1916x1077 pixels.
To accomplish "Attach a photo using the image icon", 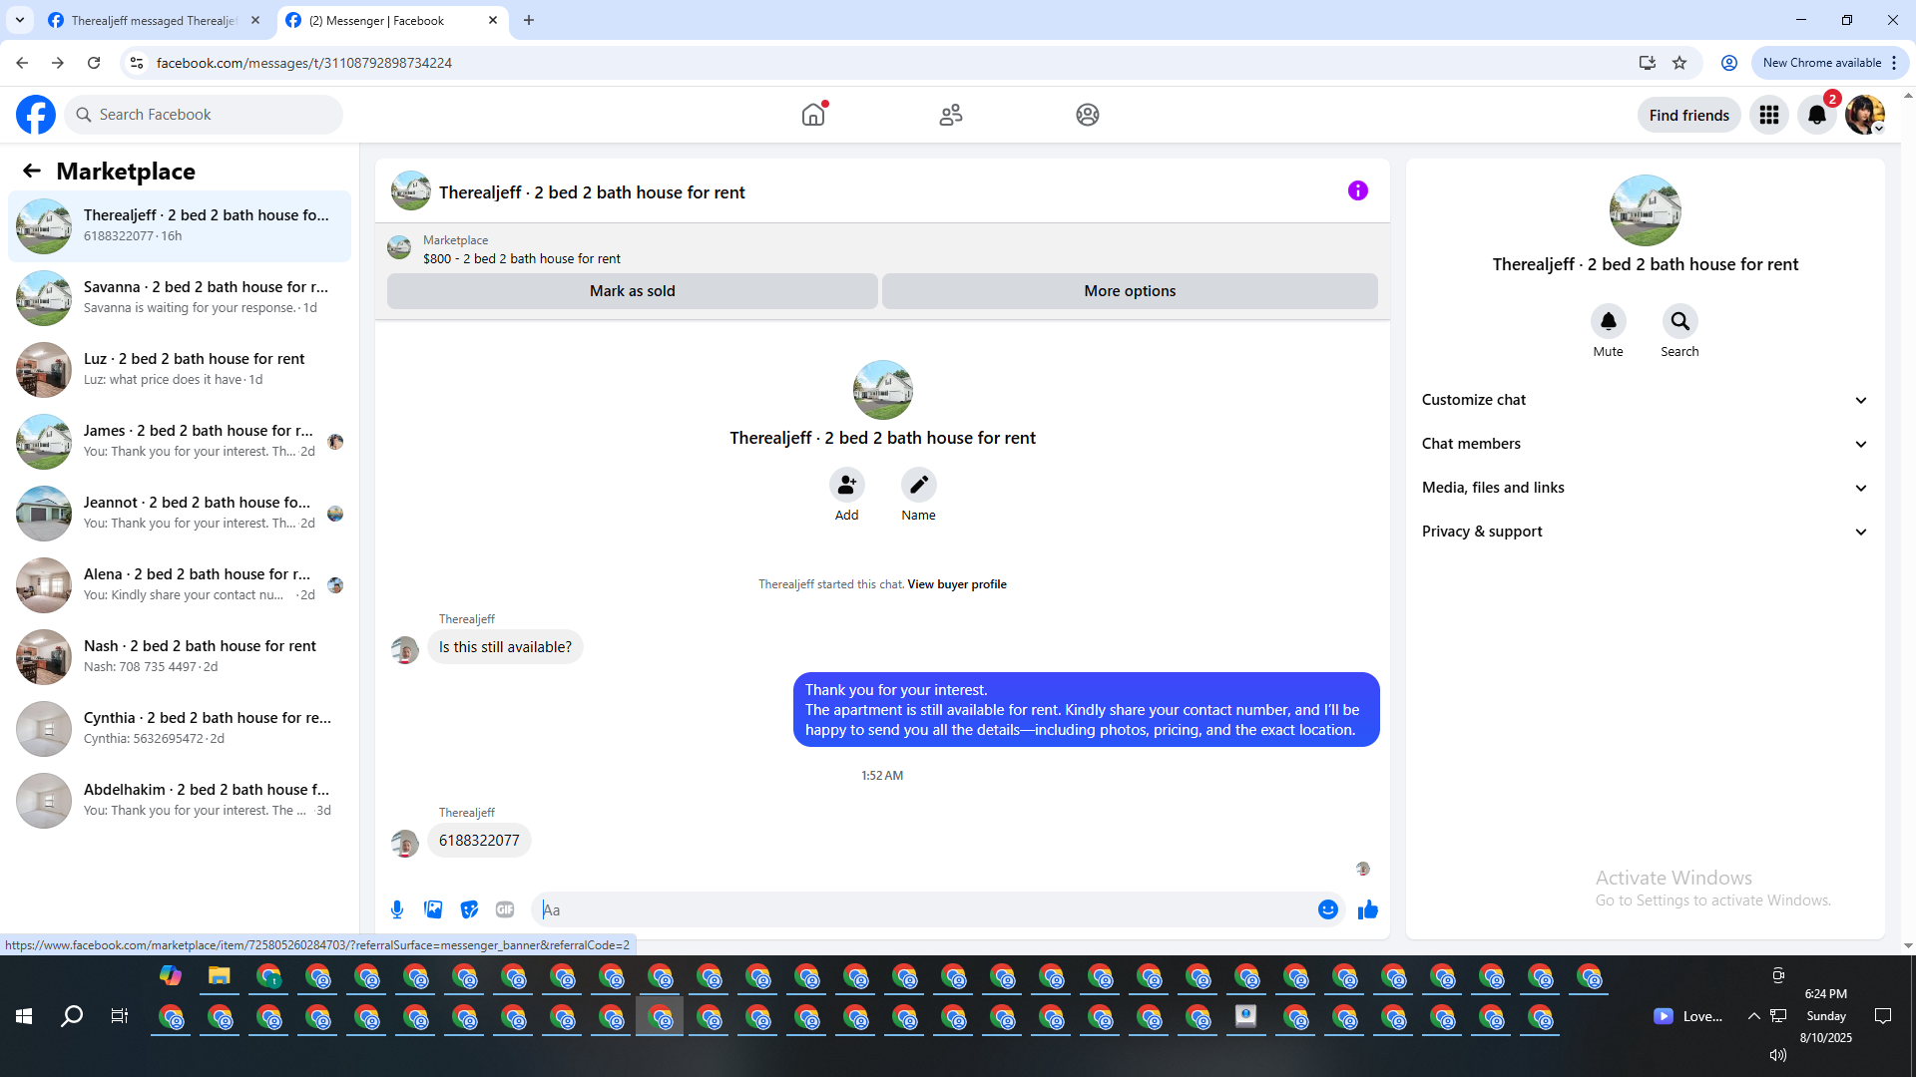I will point(433,909).
